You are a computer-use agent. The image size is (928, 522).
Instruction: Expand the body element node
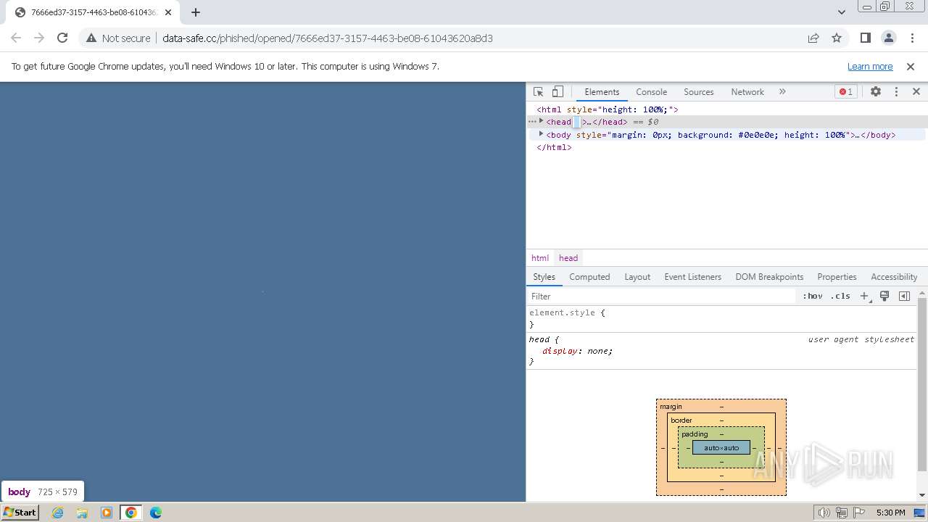[542, 134]
